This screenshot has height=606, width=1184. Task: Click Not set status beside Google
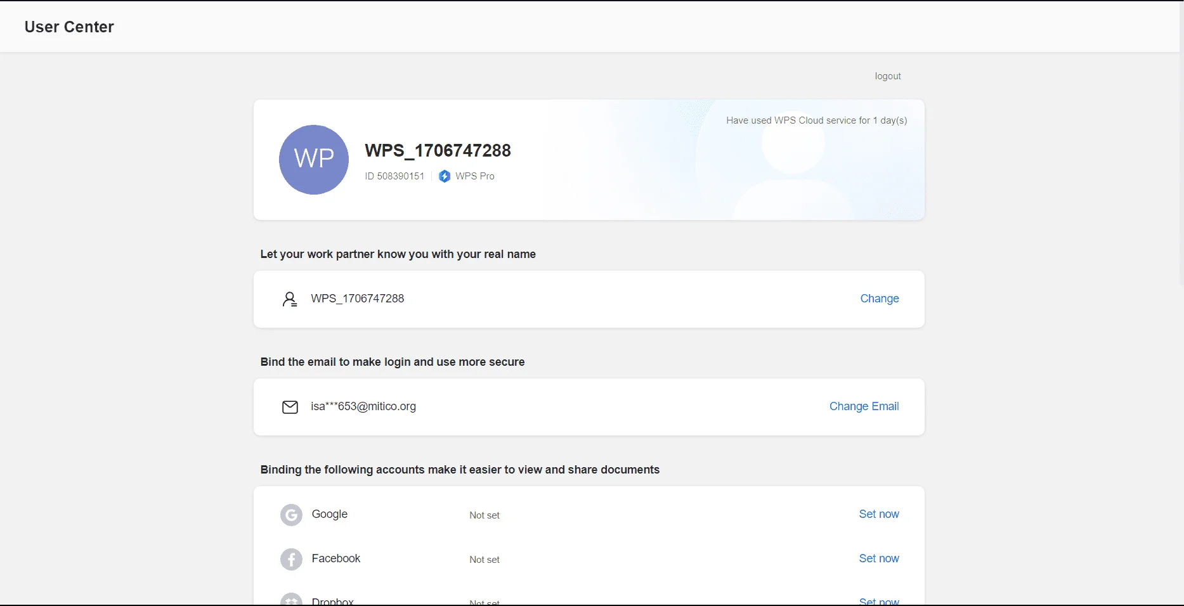pos(485,515)
